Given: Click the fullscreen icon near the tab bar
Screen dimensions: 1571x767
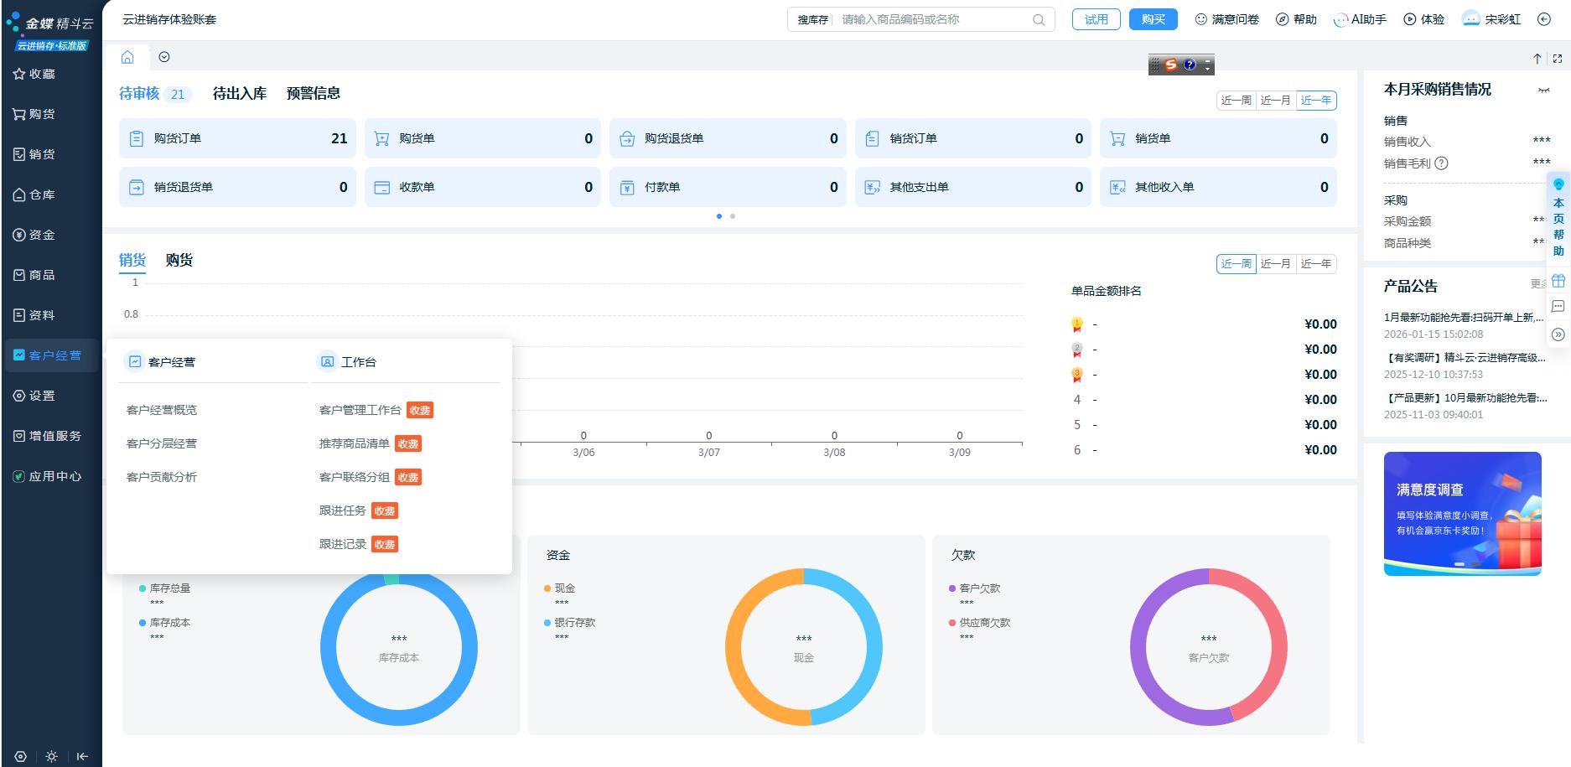Looking at the screenshot, I should pyautogui.click(x=1558, y=59).
